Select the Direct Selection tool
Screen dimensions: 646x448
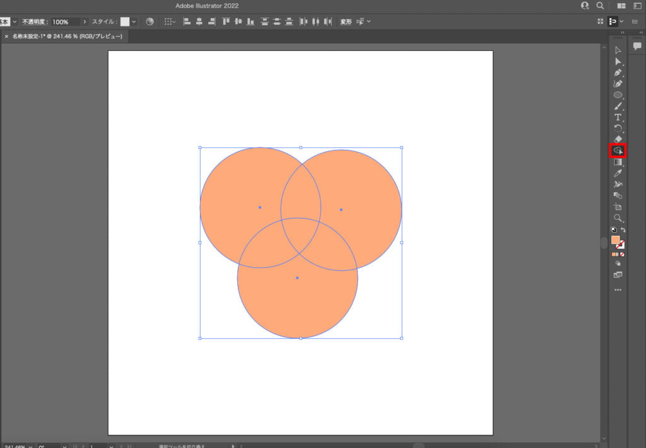pyautogui.click(x=618, y=61)
